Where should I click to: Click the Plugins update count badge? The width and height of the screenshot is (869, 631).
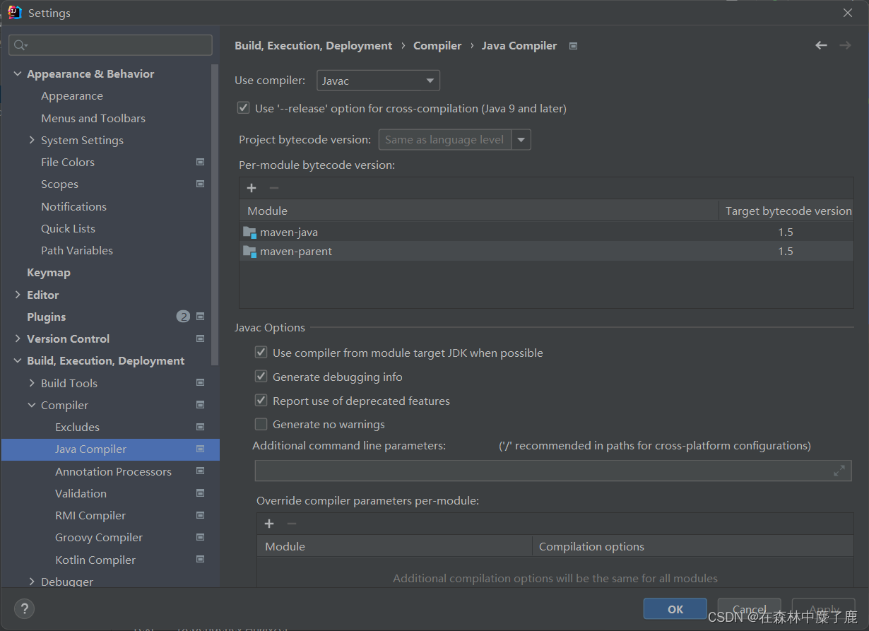pyautogui.click(x=183, y=317)
